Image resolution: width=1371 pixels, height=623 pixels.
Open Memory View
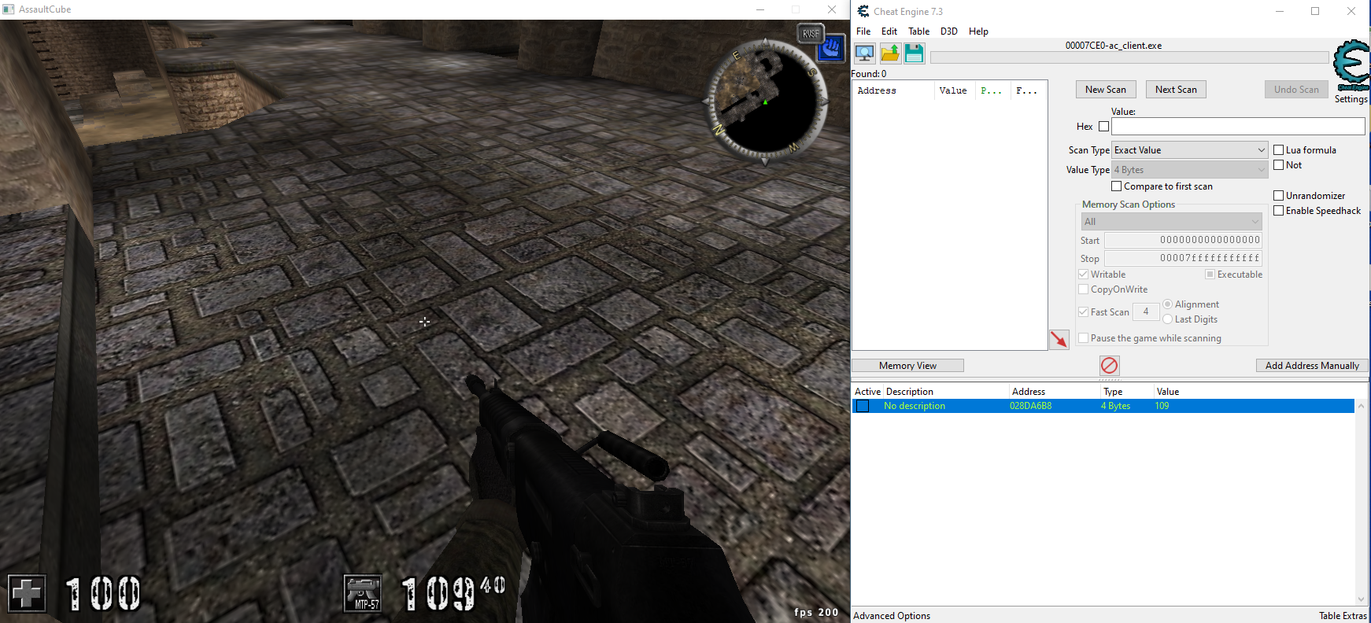click(x=907, y=366)
